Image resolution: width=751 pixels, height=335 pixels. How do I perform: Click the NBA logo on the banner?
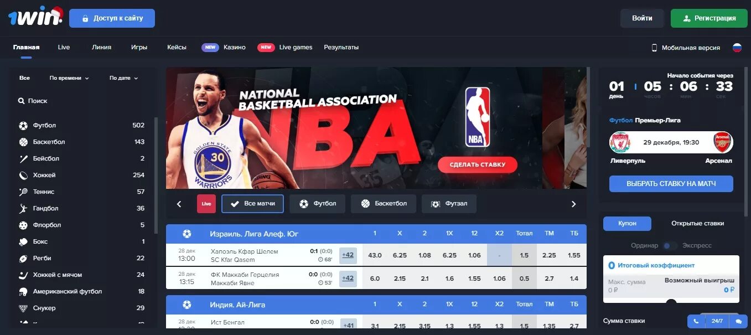tap(477, 117)
